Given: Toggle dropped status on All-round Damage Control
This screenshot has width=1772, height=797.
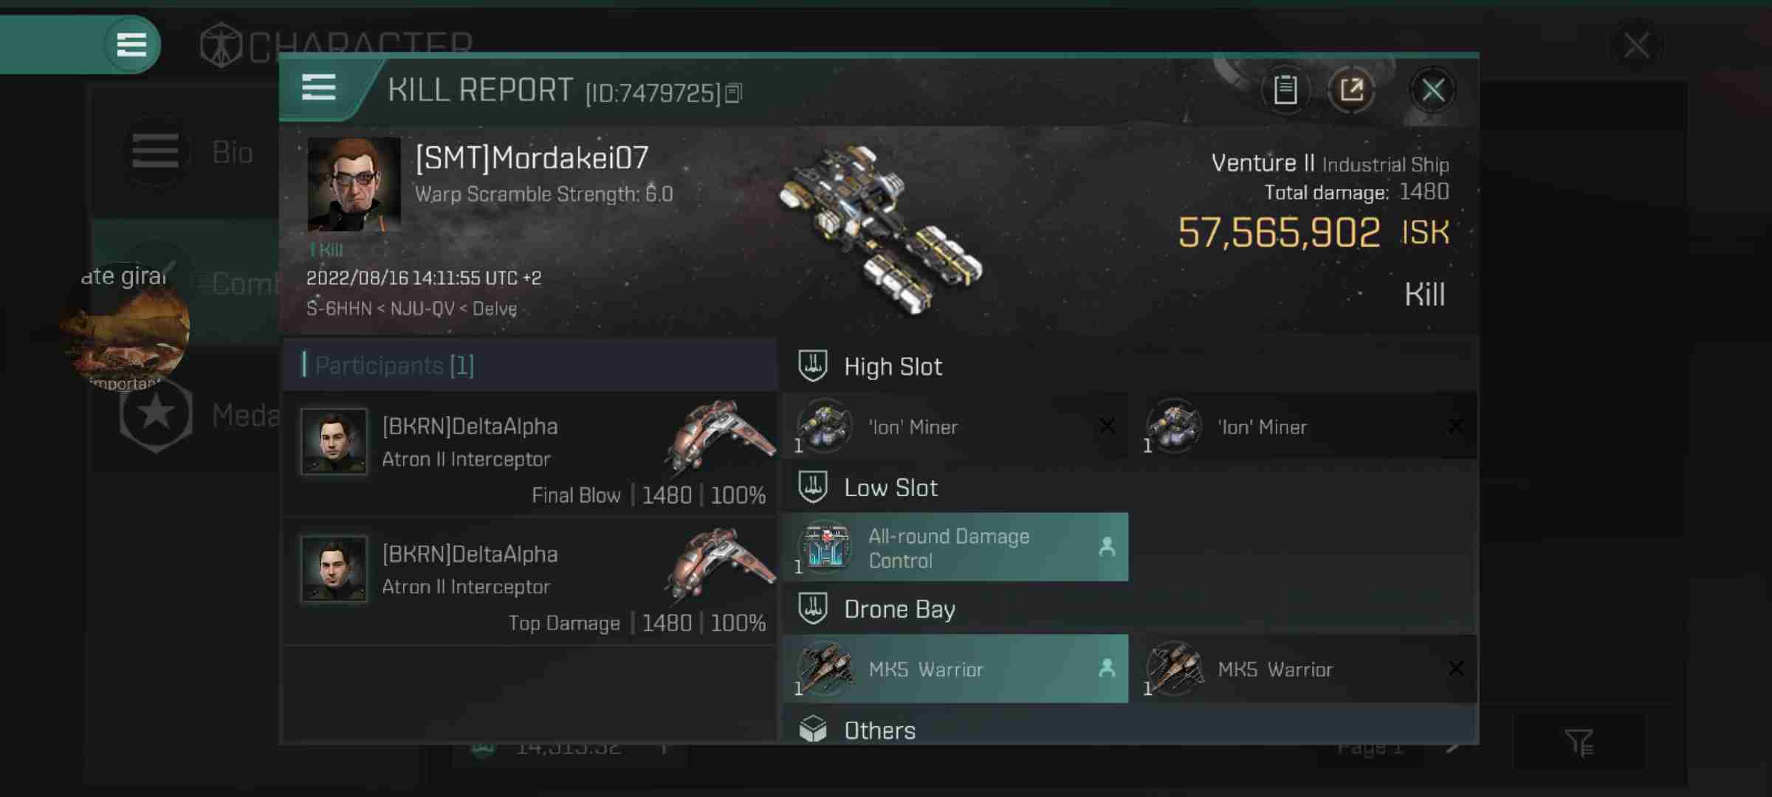Looking at the screenshot, I should click(1105, 548).
